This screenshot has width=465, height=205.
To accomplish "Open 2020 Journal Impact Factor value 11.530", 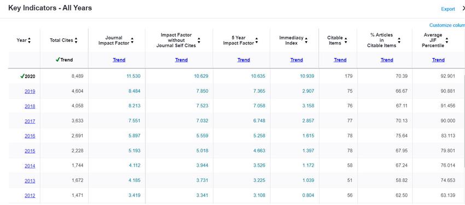I will click(133, 76).
